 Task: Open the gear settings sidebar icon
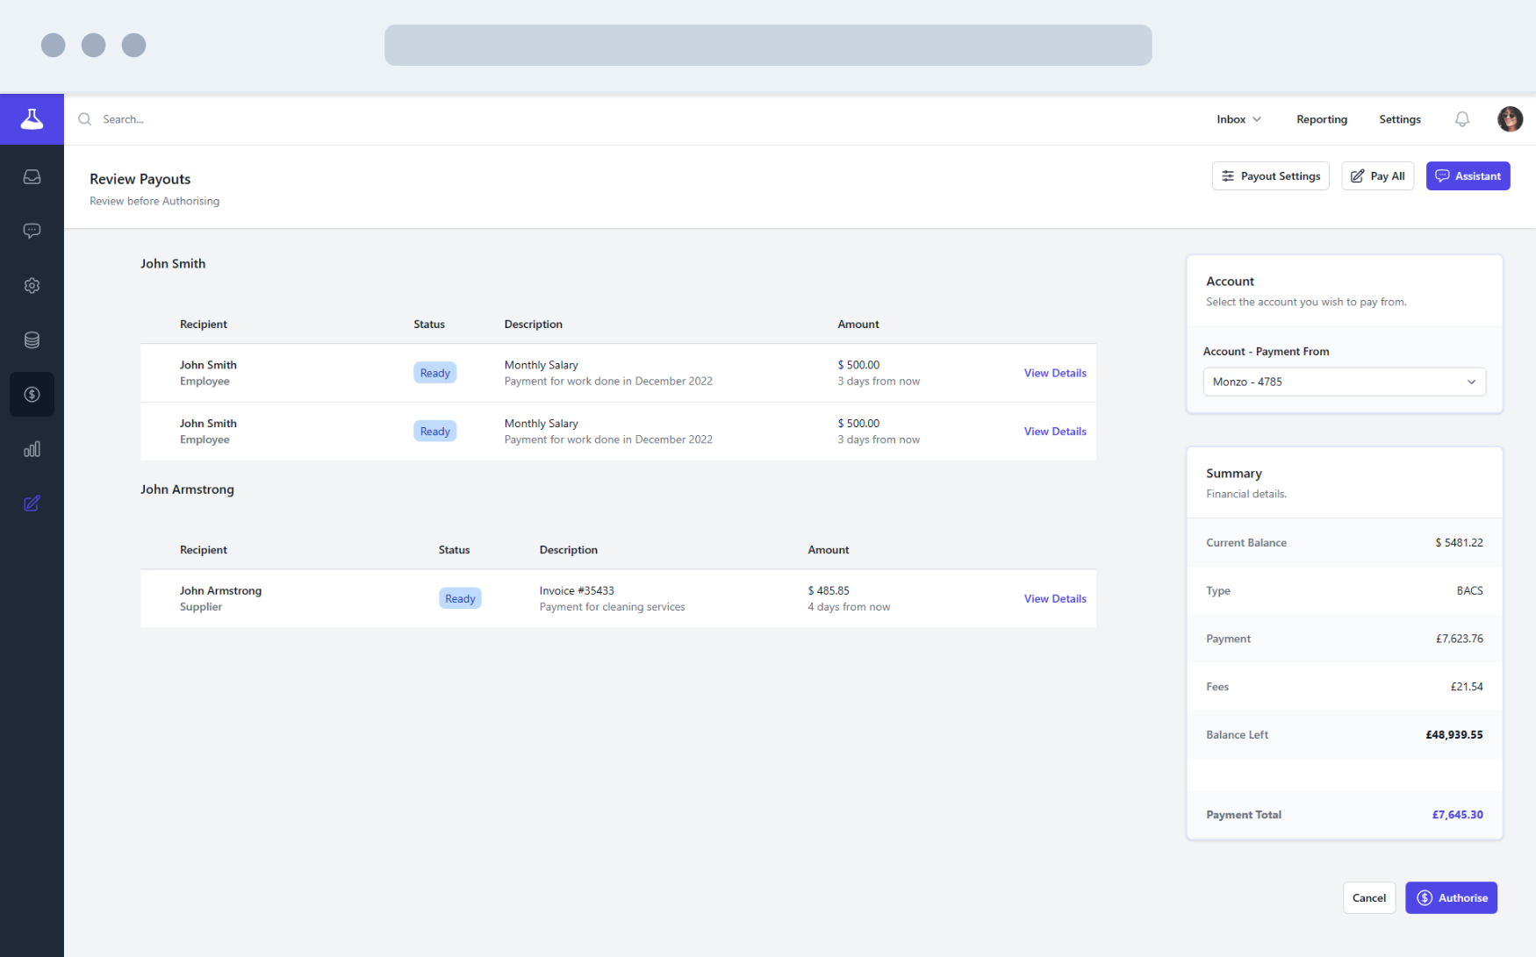pos(32,285)
